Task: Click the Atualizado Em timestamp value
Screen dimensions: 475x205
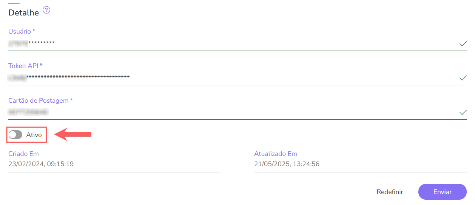Action: [287, 164]
